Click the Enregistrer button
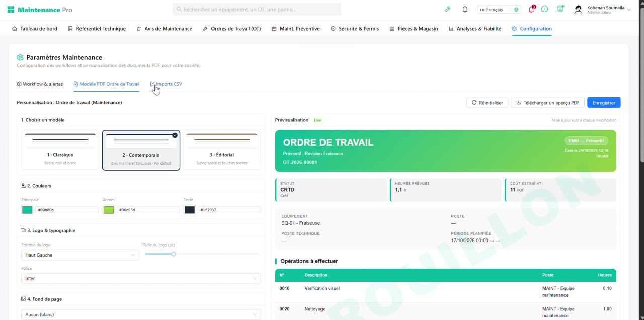The height and width of the screenshot is (320, 644). click(604, 103)
